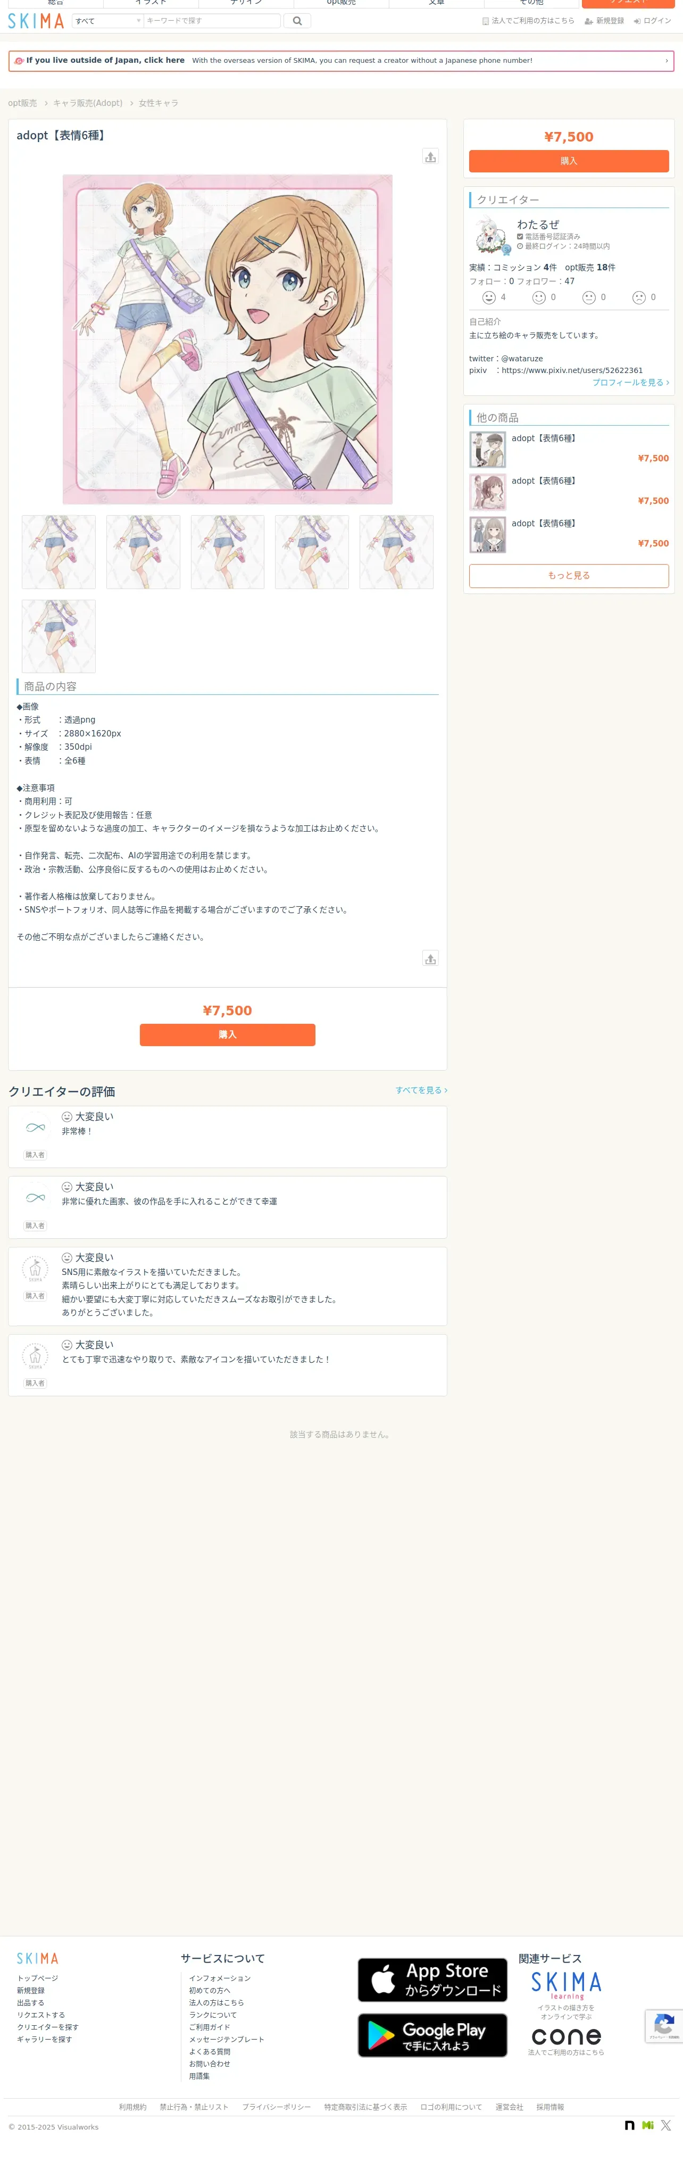Screen dimensions: 683x2170
Task: Open インフォメーション footer link
Action: pos(220,1978)
